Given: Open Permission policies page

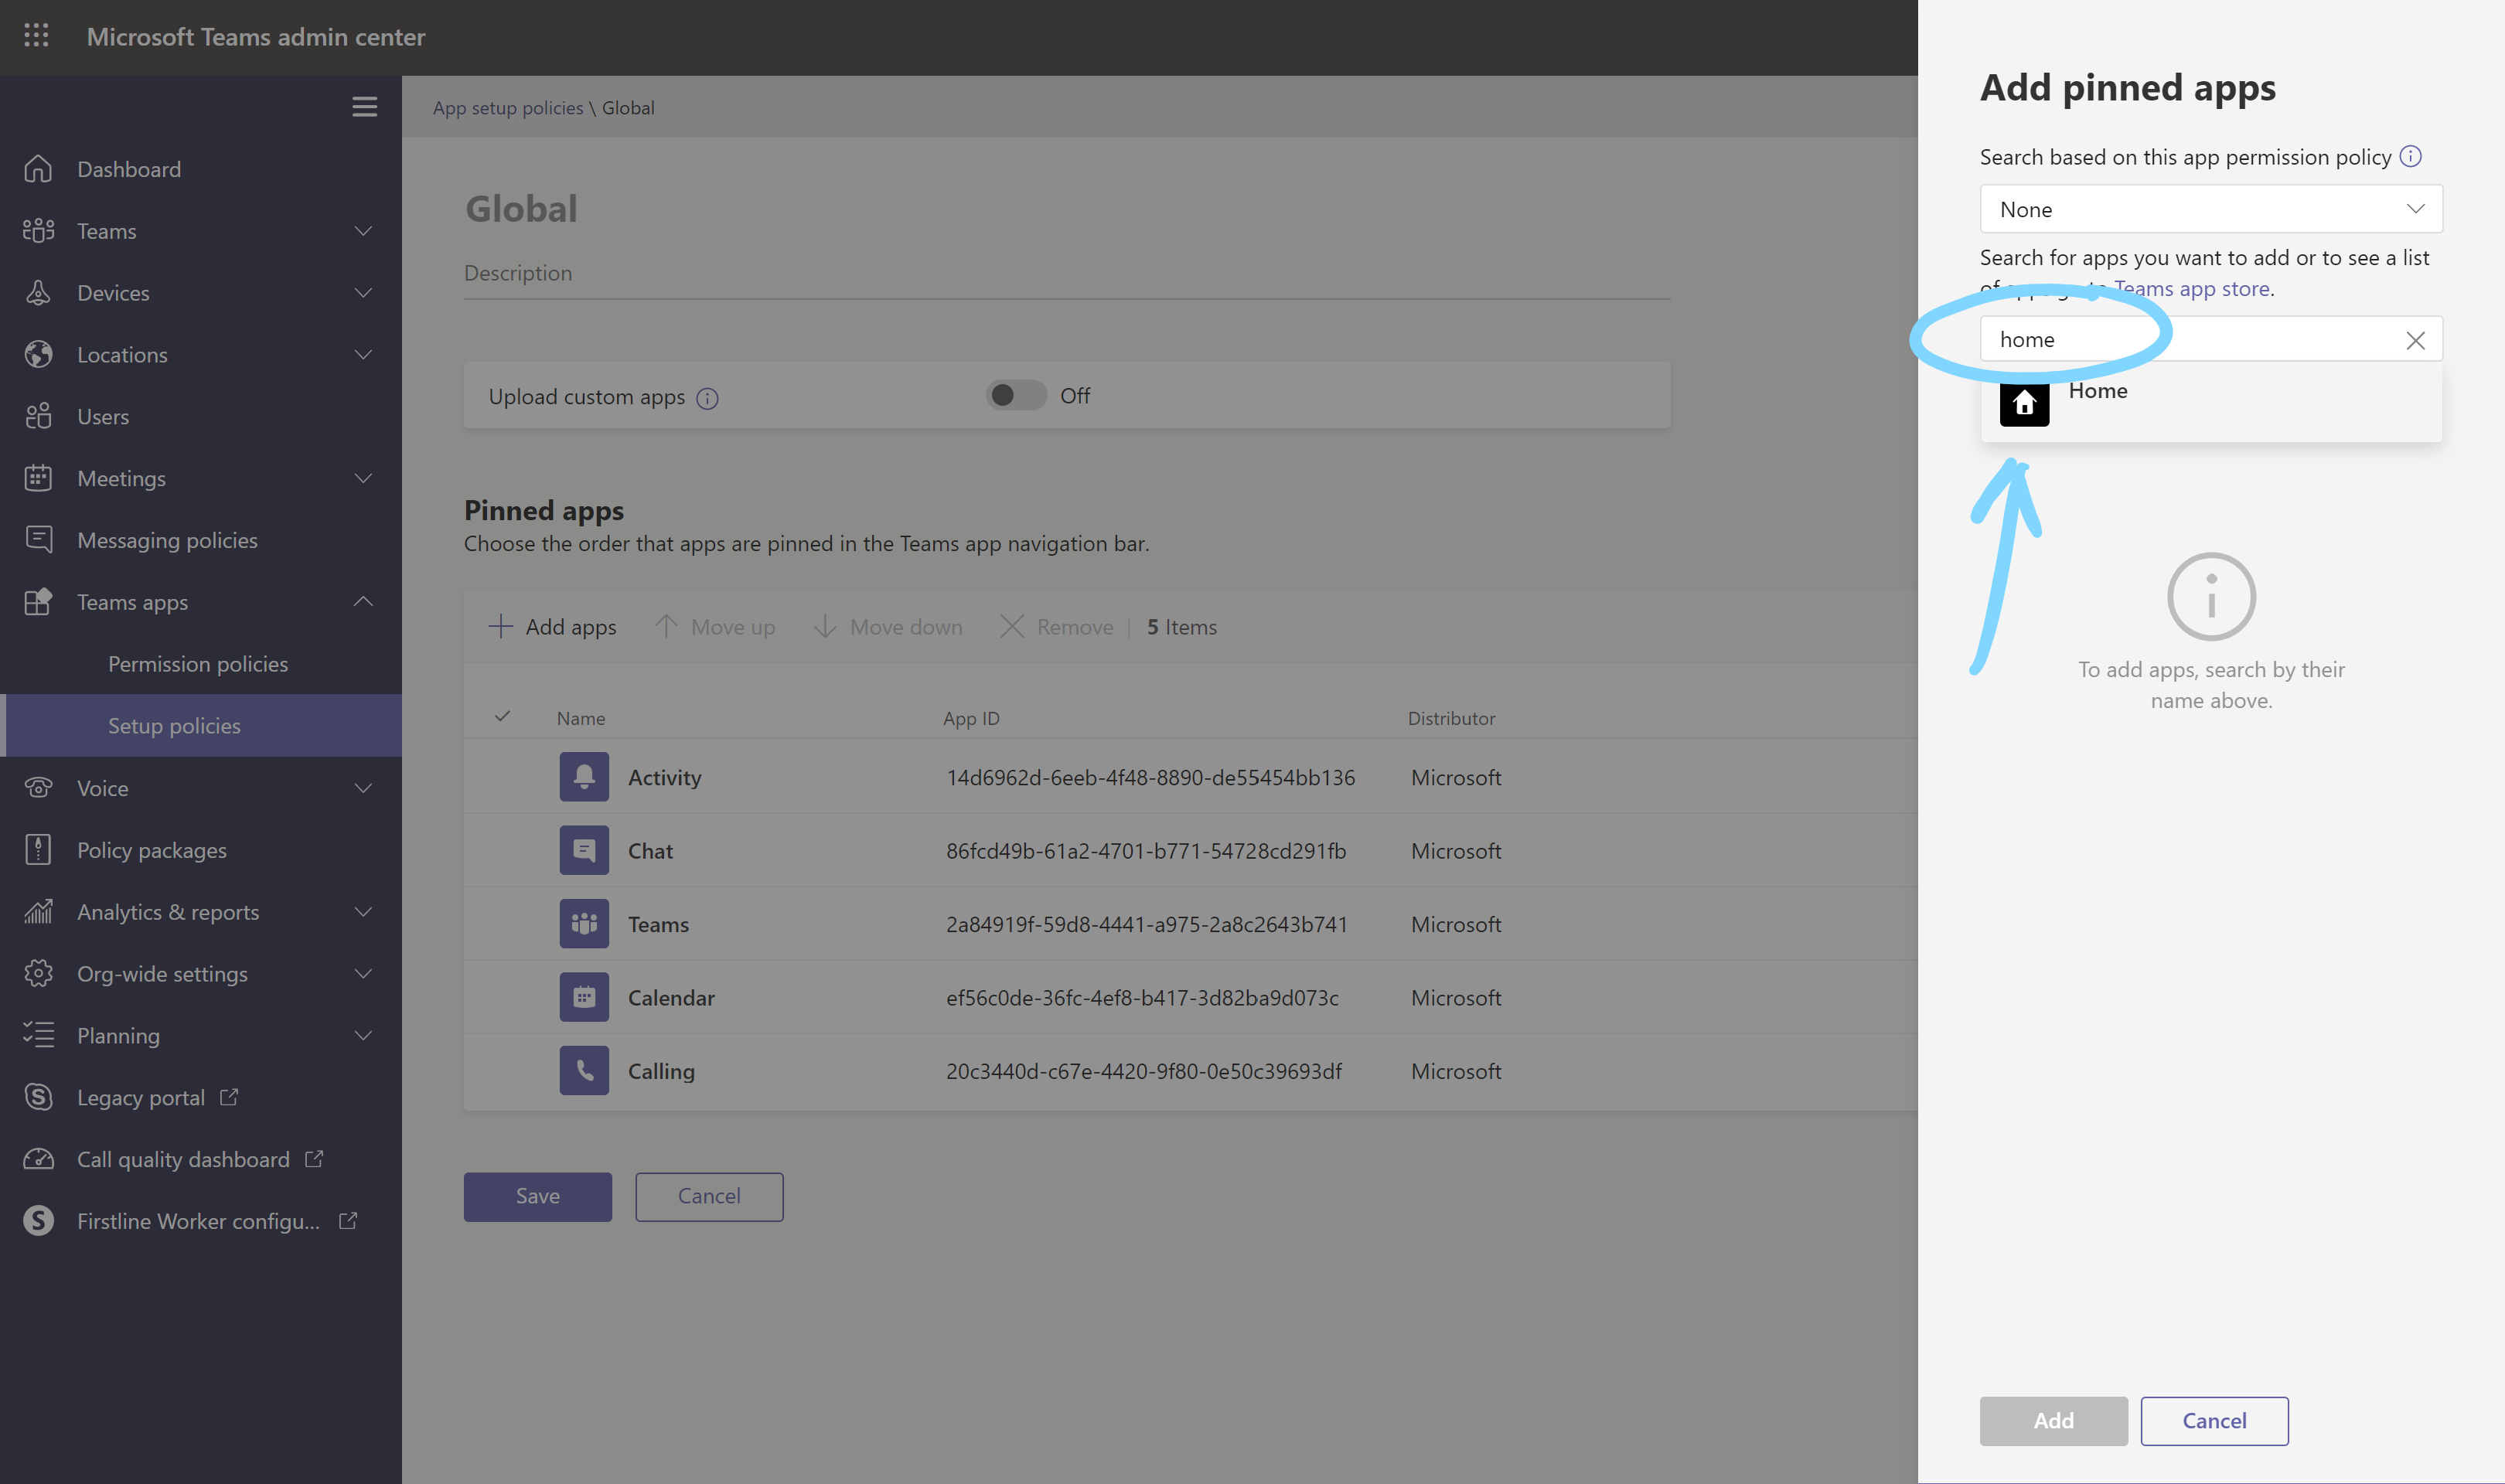Looking at the screenshot, I should point(198,664).
